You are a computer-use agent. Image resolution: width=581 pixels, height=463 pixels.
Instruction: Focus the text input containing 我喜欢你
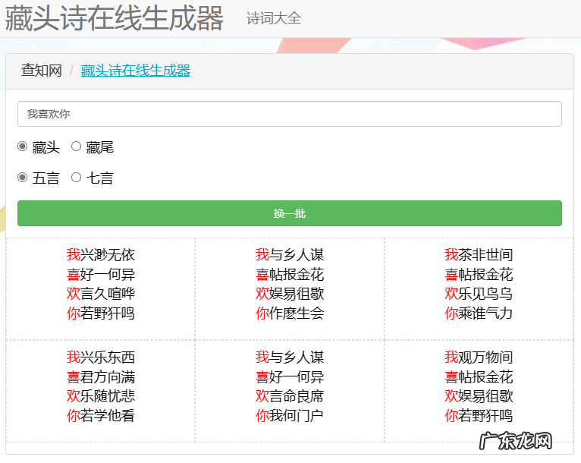click(x=289, y=114)
